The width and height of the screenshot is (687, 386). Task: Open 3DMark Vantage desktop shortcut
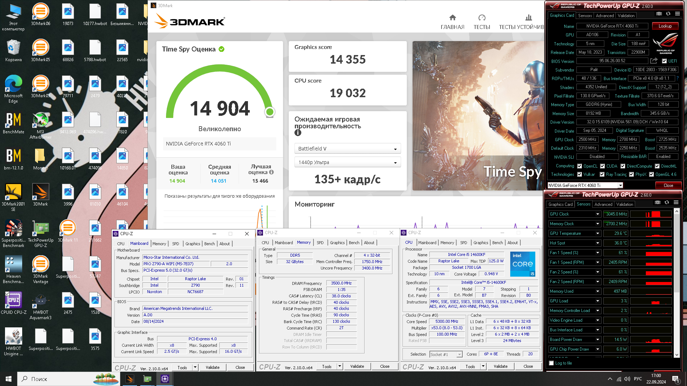coord(40,269)
